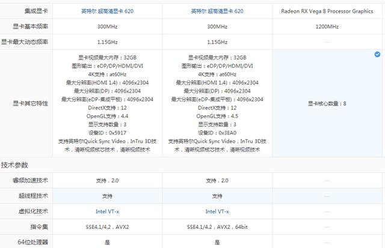Click the 指令集 row label
Screen dimensions: 385x248
(39, 227)
